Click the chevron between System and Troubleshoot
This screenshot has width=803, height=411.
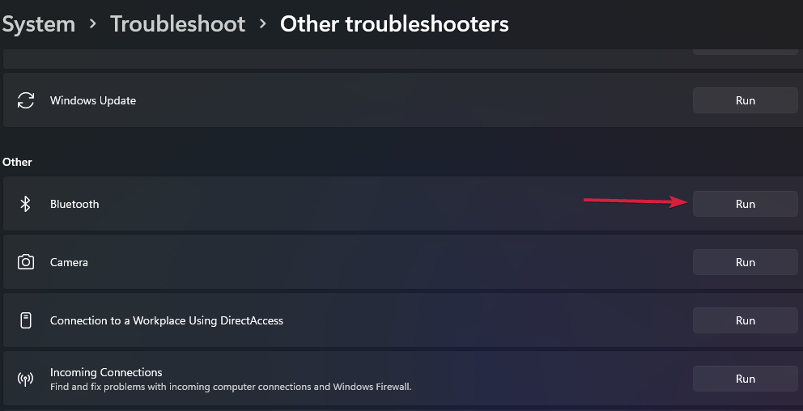coord(93,24)
